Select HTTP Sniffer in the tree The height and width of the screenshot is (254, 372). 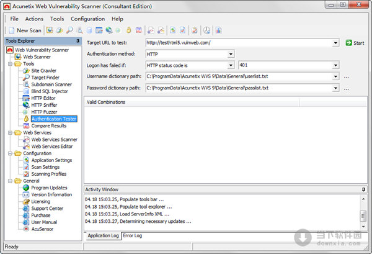[x=44, y=105]
